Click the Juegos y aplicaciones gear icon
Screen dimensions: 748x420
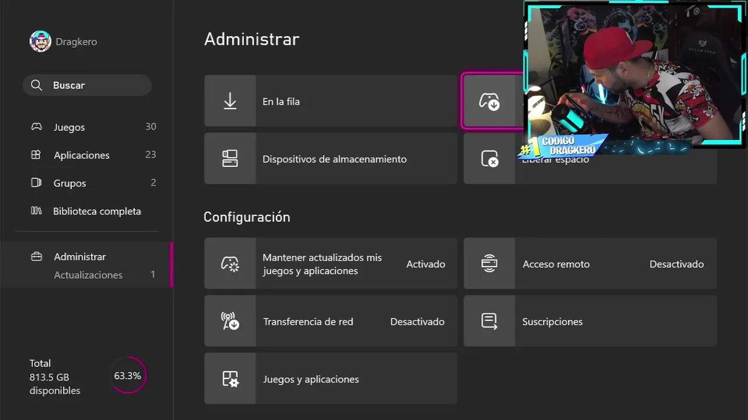coord(230,379)
